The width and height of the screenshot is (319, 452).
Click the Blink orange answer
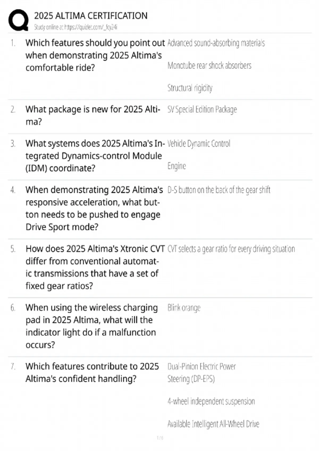184,308
